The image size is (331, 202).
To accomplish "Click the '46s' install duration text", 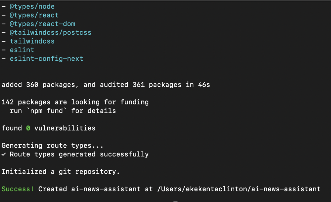I will 204,85.
